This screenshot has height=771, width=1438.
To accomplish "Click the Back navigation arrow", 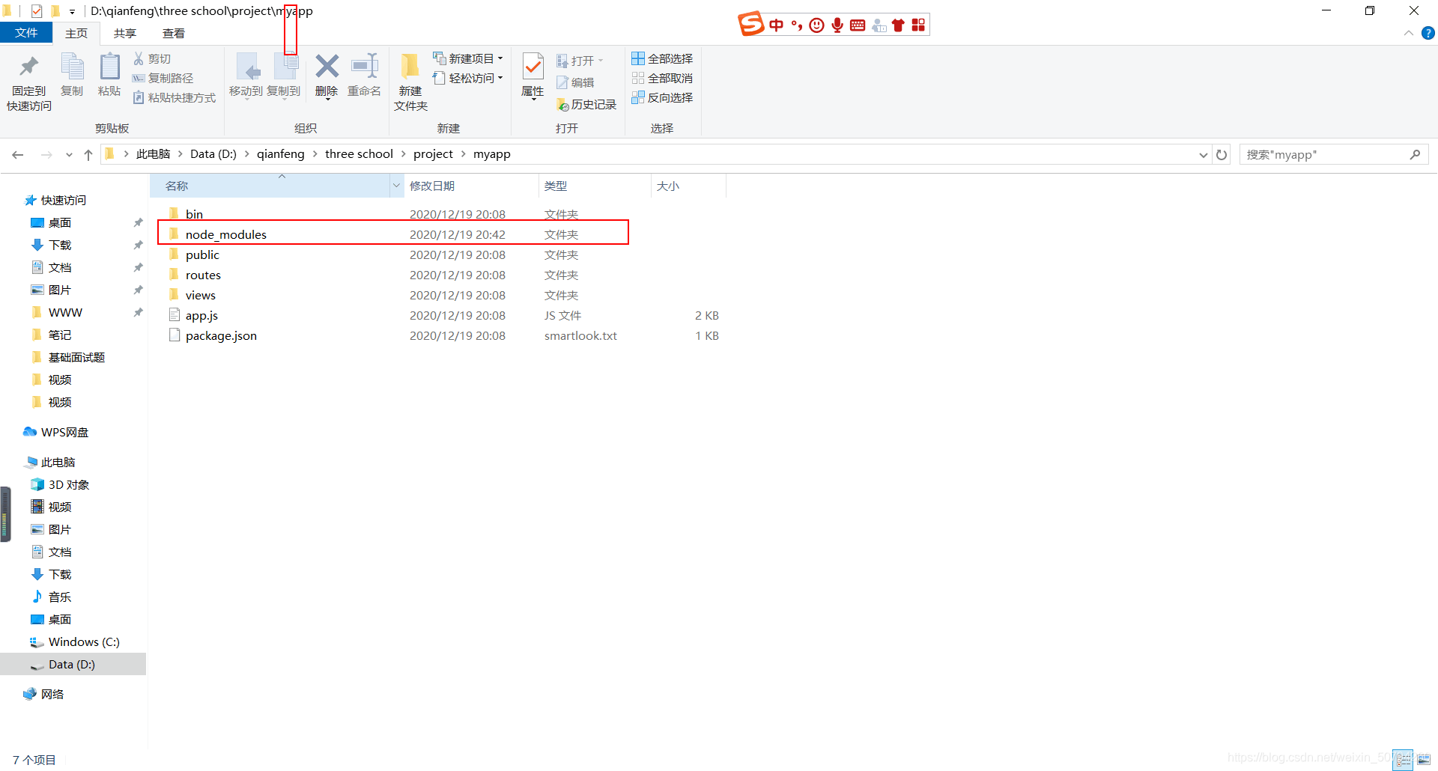I will click(18, 155).
